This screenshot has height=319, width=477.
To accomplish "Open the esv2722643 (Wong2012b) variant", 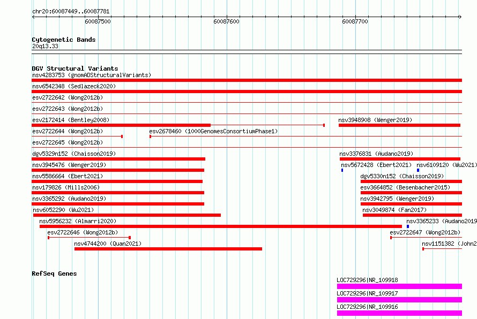I will (x=68, y=109).
